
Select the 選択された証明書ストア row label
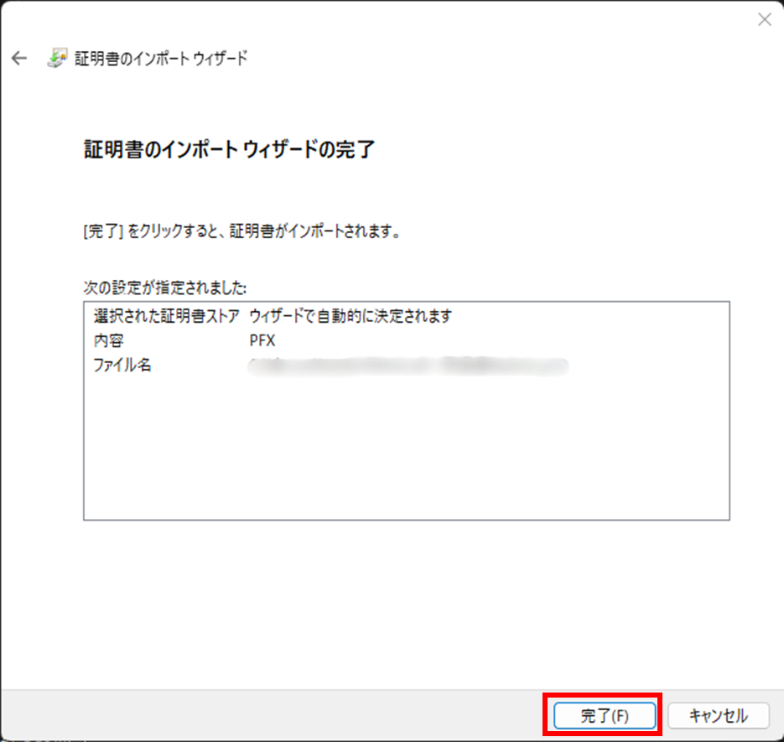(x=167, y=316)
